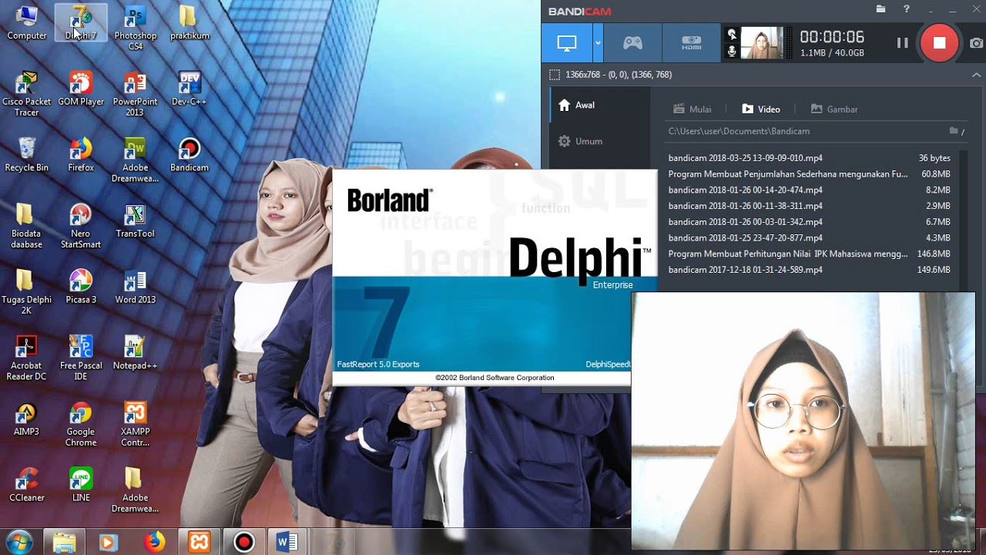Open Word 2013 desktop shortcut
The image size is (986, 555).
pos(135,287)
